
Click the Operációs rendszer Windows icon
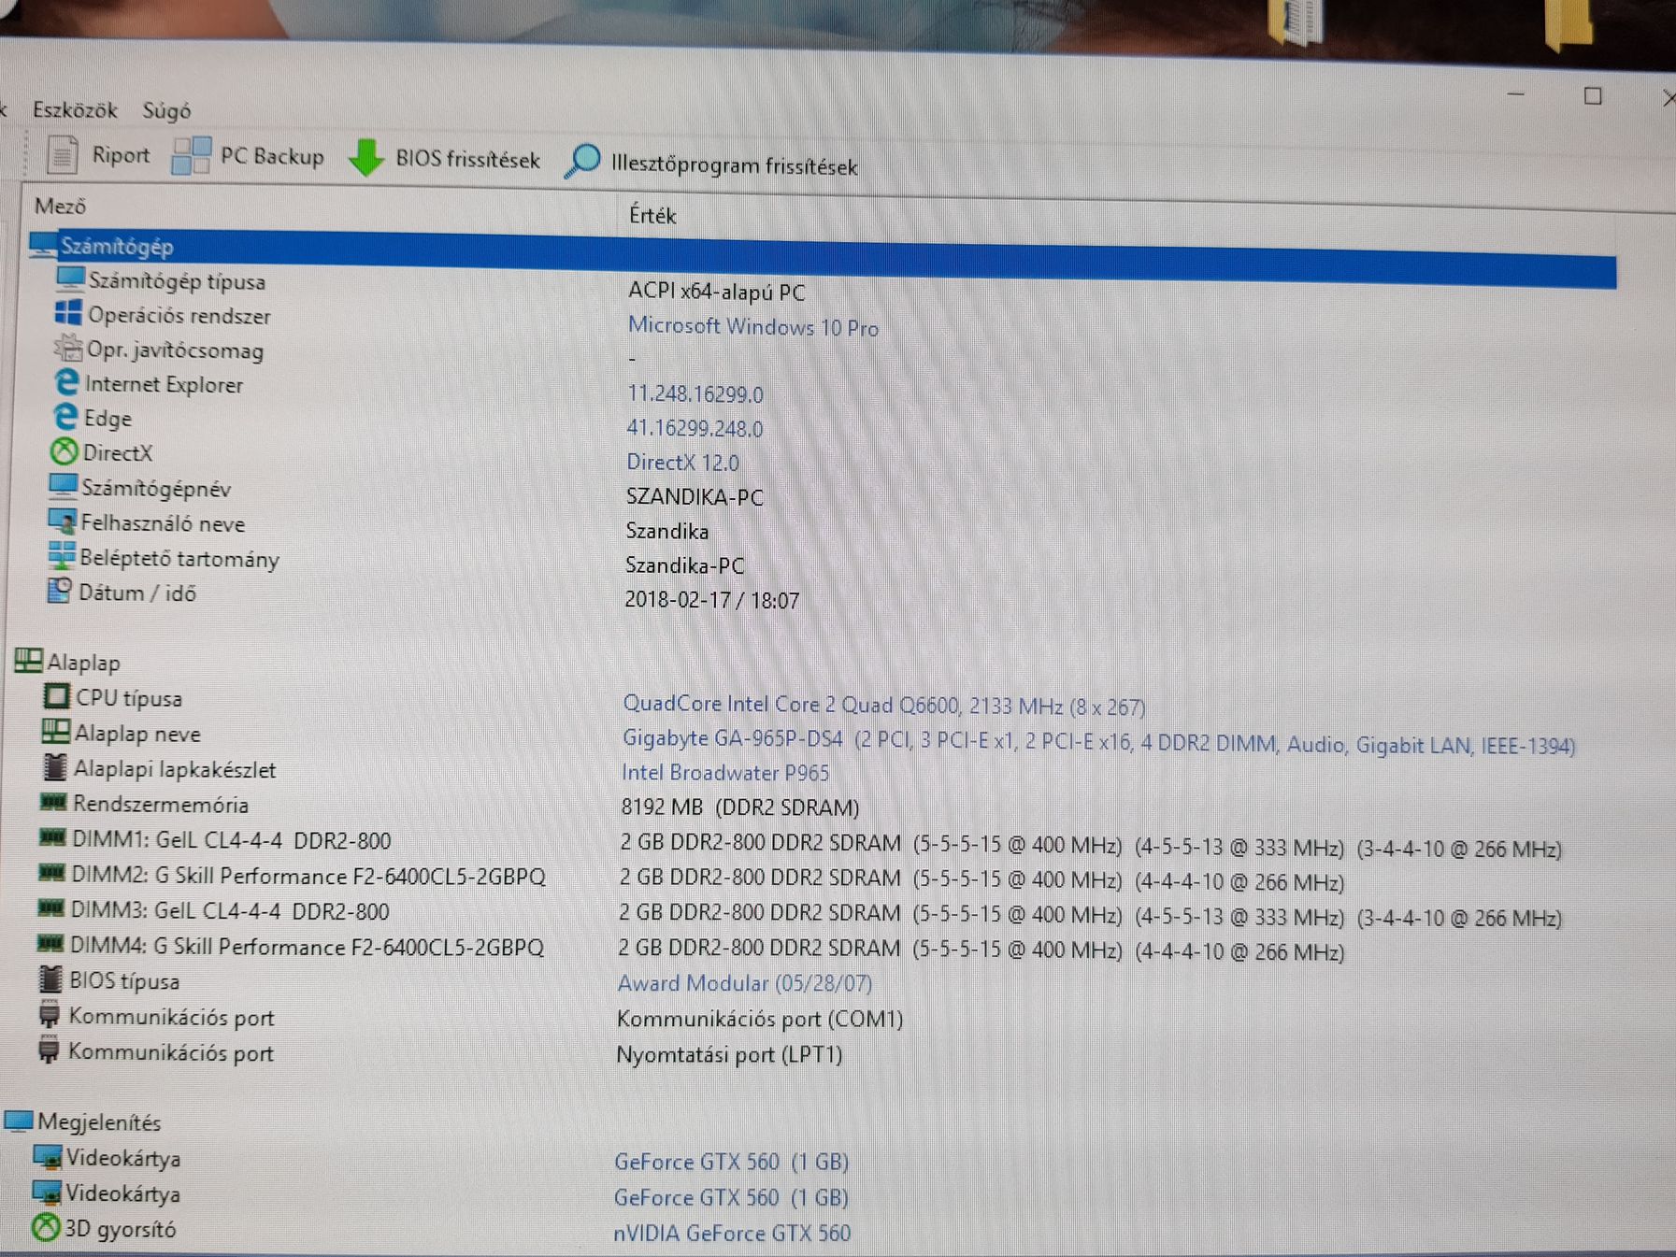[68, 313]
